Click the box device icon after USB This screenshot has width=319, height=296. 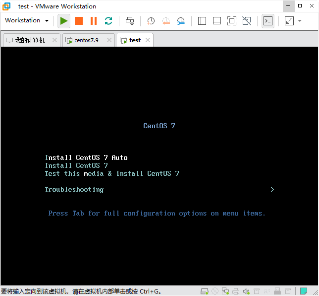coord(288,291)
